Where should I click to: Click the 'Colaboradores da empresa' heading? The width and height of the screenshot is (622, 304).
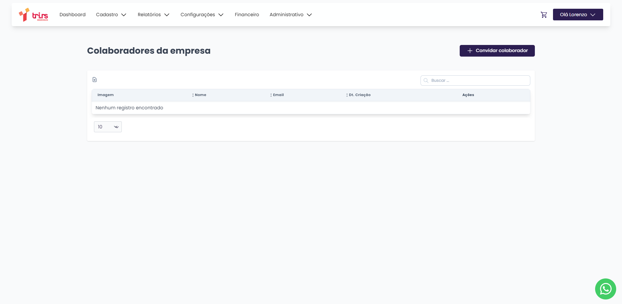(x=149, y=51)
